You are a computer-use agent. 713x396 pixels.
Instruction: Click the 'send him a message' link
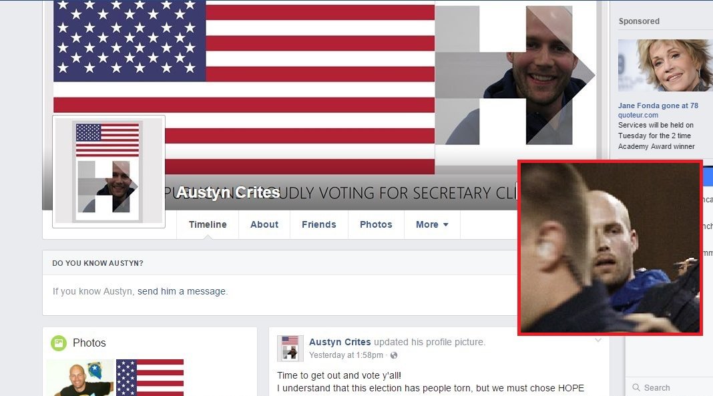[182, 291]
